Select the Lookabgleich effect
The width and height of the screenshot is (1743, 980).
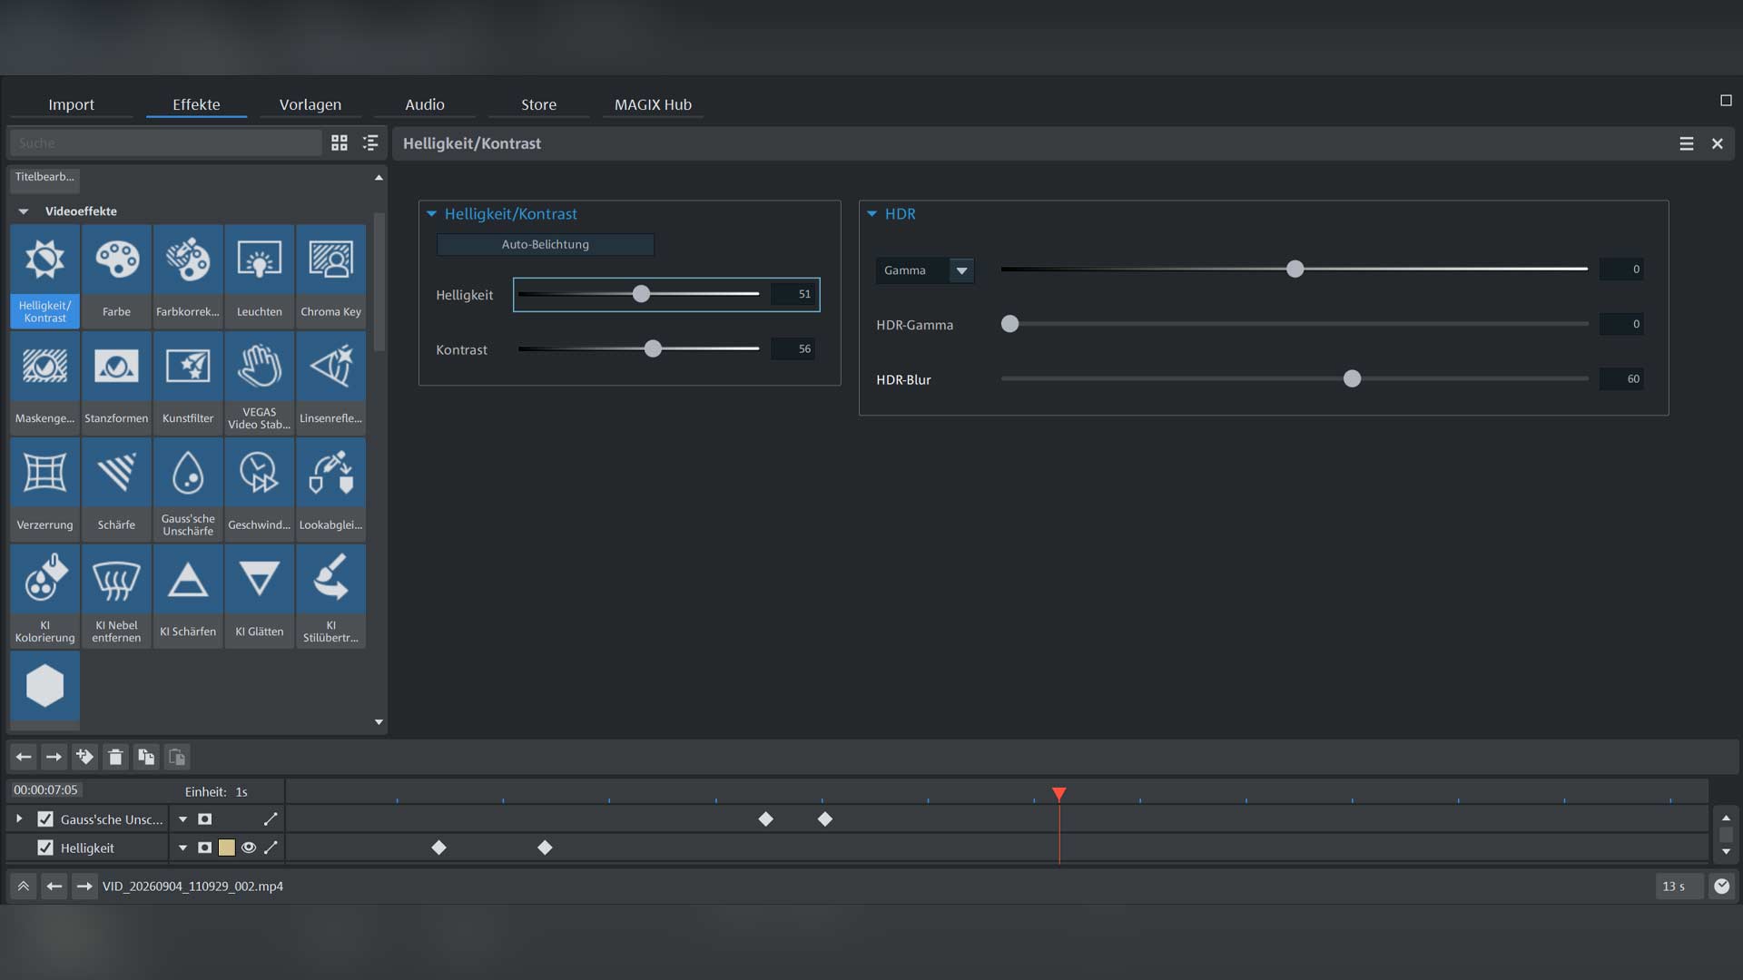[330, 489]
